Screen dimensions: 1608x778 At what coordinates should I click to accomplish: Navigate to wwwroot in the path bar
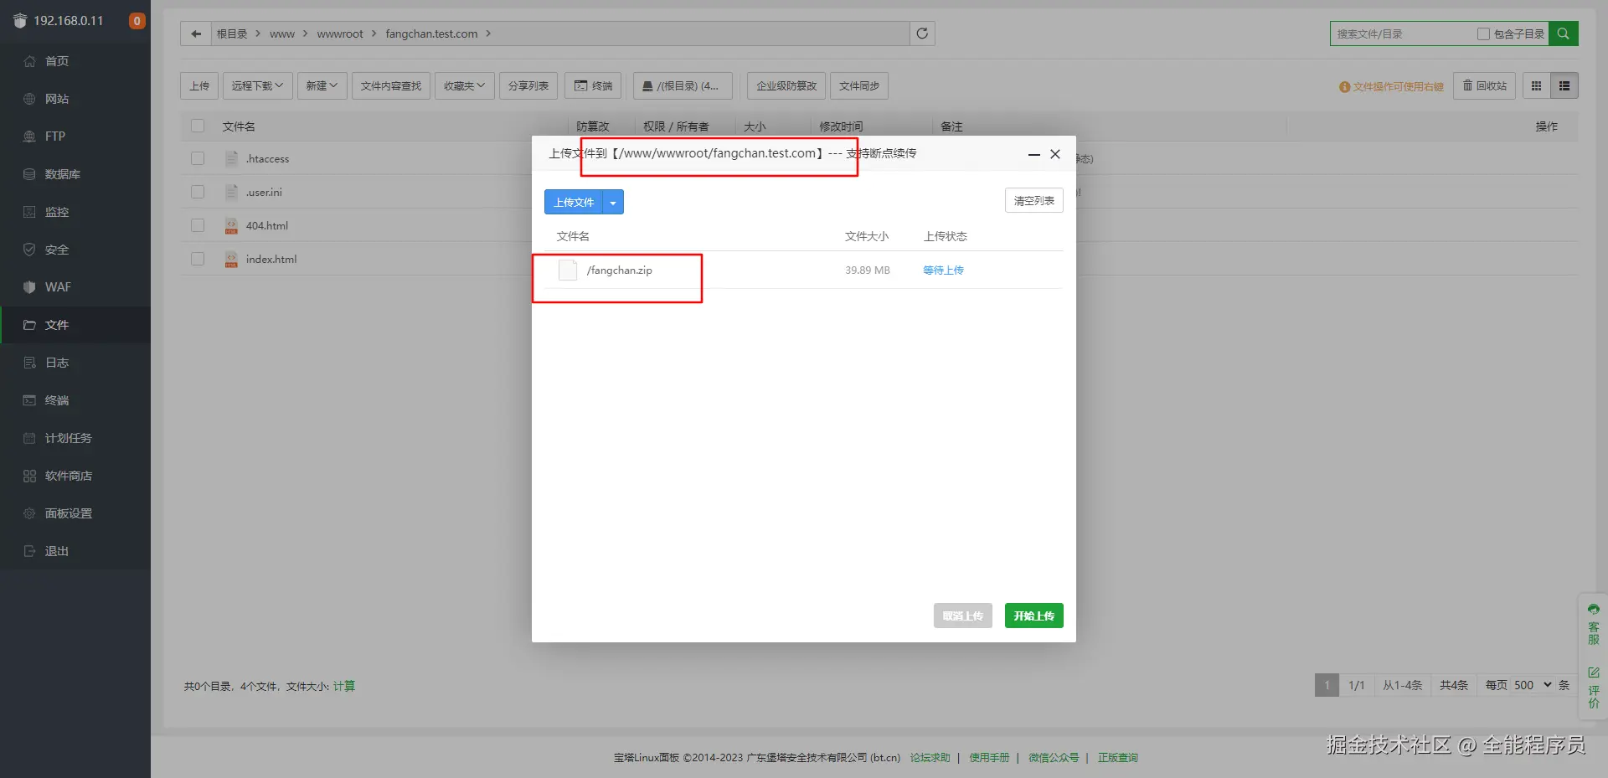coord(340,33)
